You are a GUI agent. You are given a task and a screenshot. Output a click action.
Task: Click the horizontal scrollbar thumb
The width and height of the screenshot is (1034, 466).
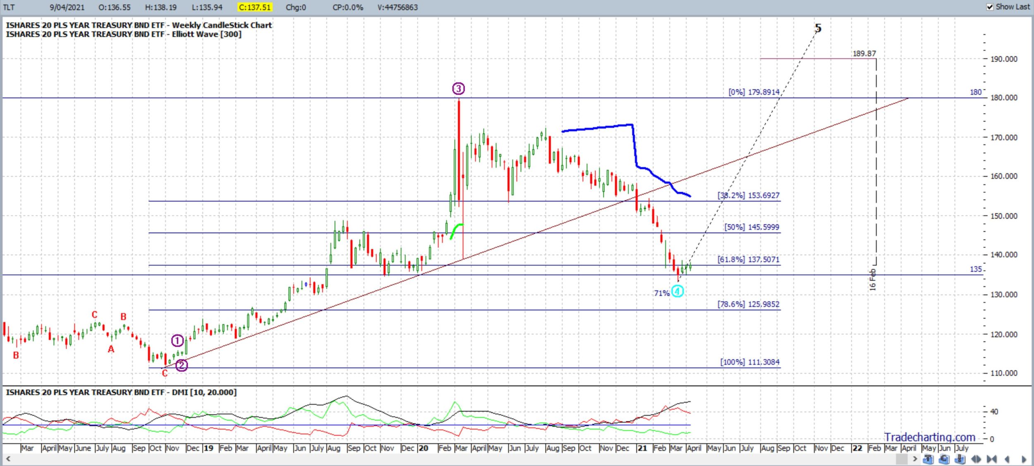coord(902,459)
